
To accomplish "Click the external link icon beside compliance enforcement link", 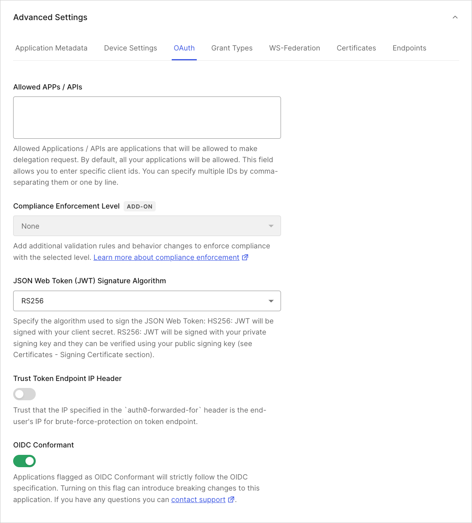I will click(245, 257).
